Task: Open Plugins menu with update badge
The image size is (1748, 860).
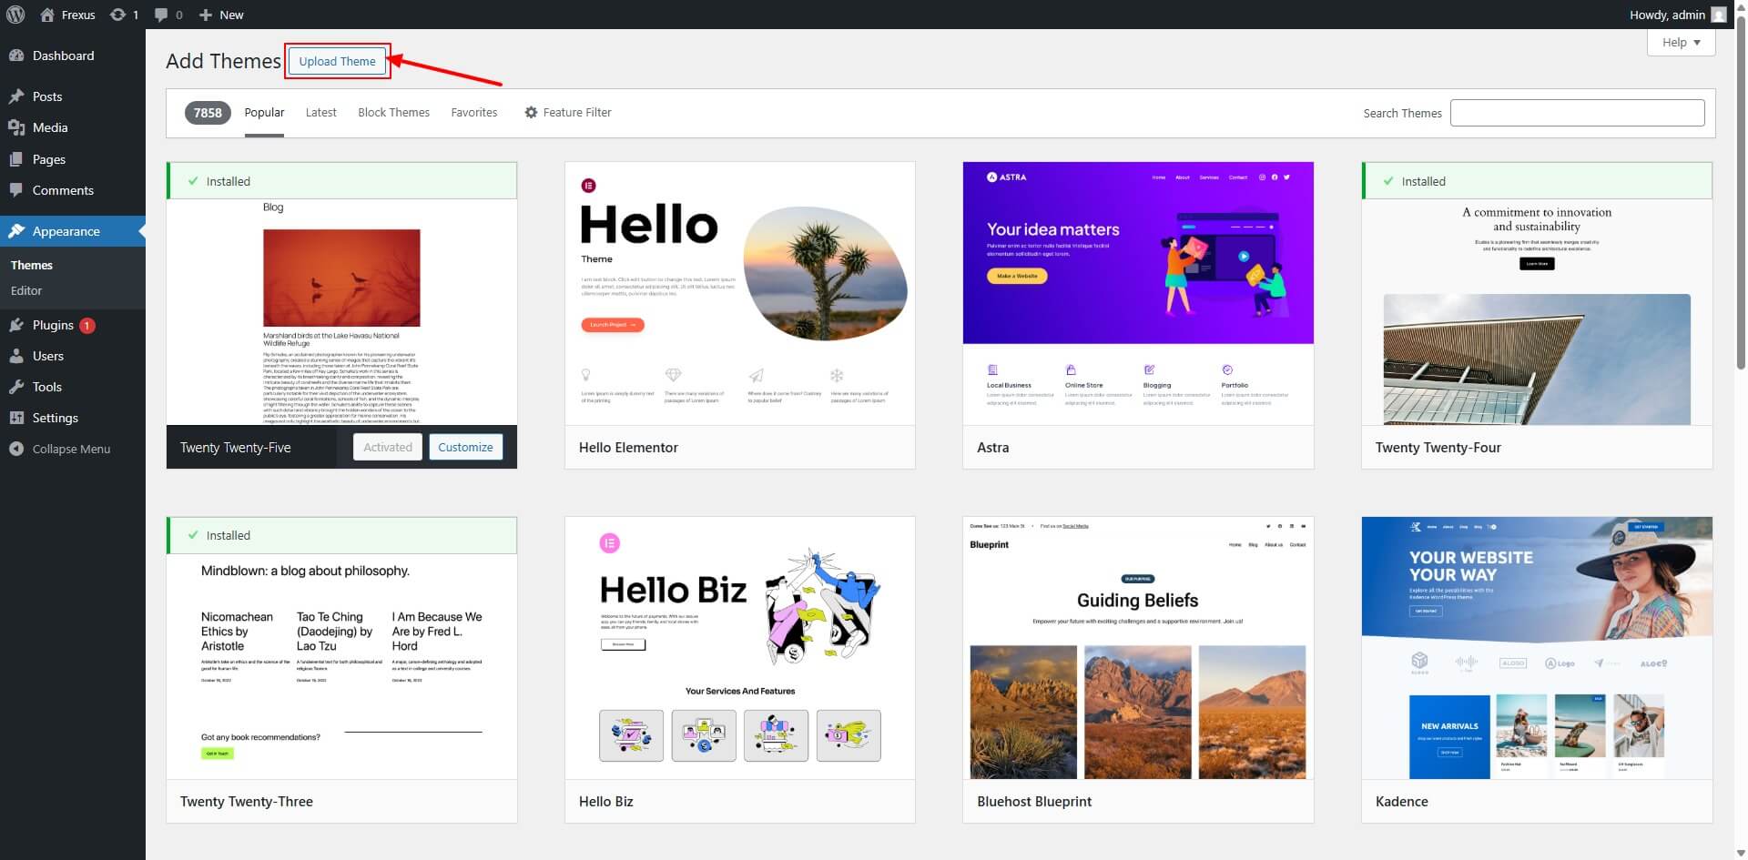Action: coord(53,325)
